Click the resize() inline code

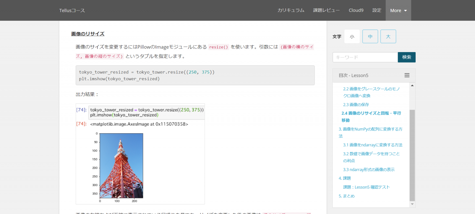pyautogui.click(x=218, y=47)
